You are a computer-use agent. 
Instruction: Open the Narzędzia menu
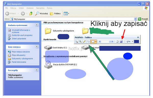(40, 8)
